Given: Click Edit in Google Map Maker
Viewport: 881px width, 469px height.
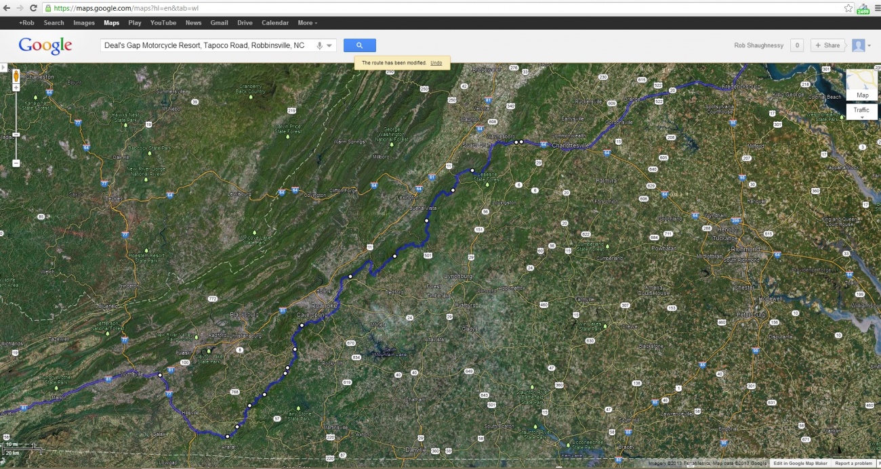Looking at the screenshot, I should click(x=800, y=464).
